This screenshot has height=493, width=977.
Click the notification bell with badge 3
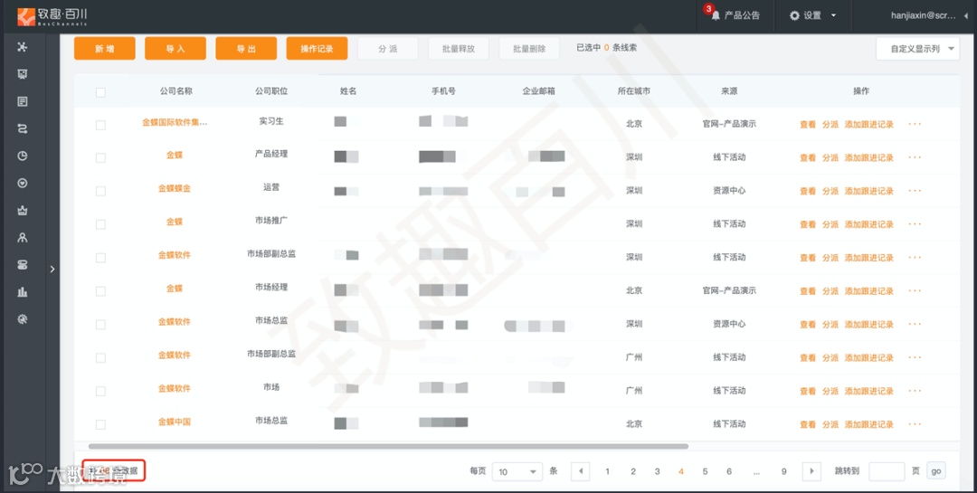(x=715, y=15)
